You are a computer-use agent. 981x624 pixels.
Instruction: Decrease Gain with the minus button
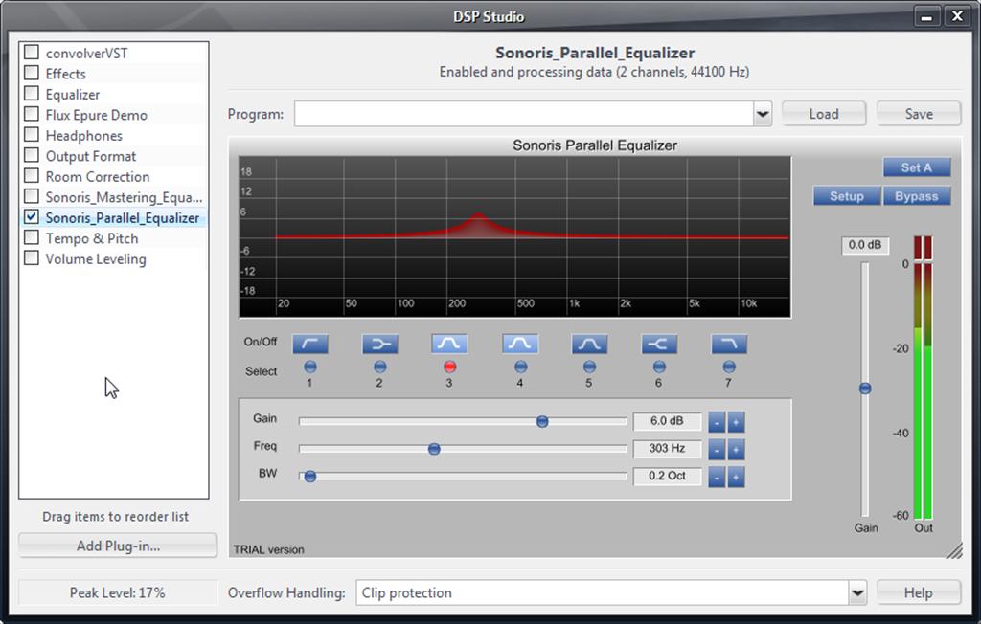717,422
